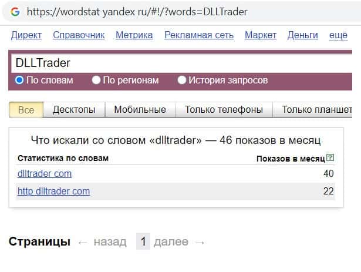Select page 1 in pagination

143,241
